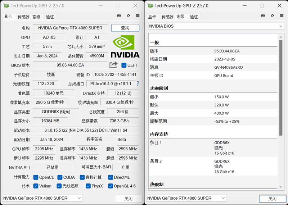Open GPU selector dropdown in right window
The width and height of the screenshot is (288, 205).
click(x=186, y=198)
